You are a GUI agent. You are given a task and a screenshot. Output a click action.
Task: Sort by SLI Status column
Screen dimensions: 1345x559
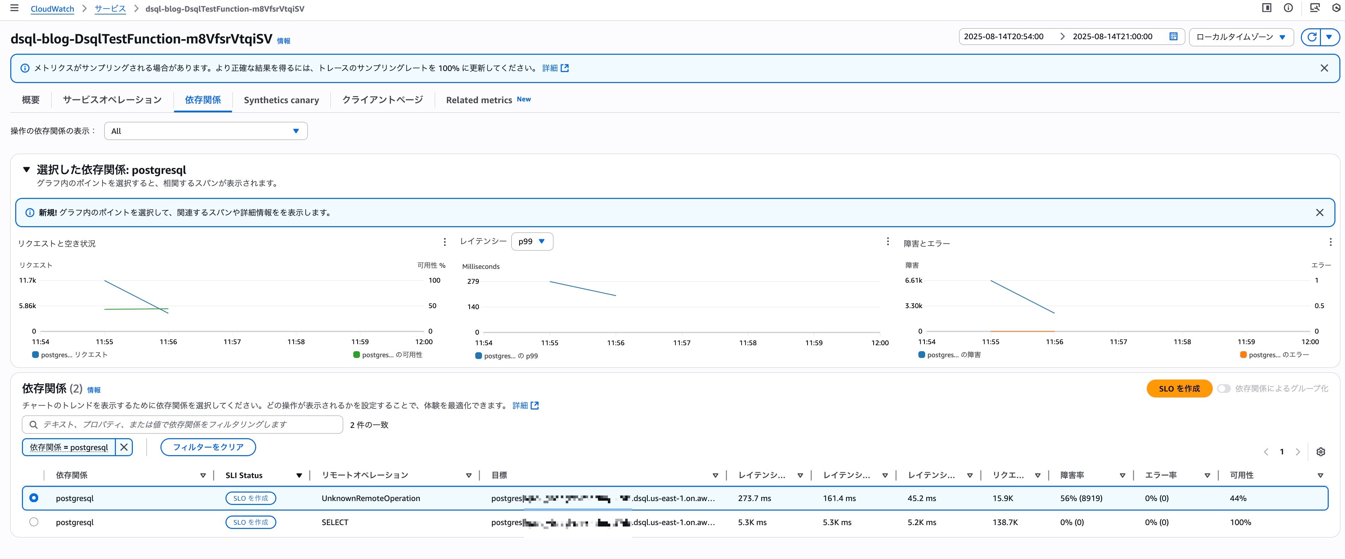pyautogui.click(x=299, y=476)
